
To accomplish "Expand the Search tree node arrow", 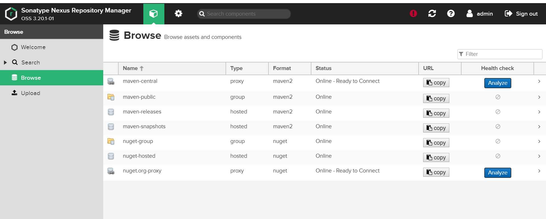I will click(5, 62).
